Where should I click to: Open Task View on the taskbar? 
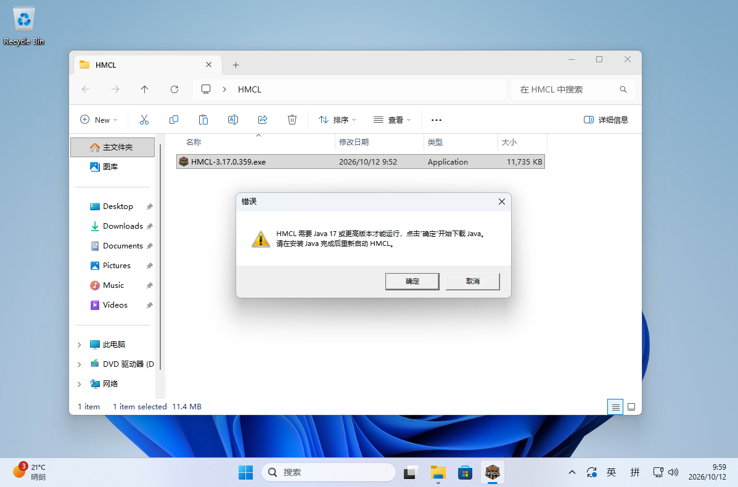411,472
